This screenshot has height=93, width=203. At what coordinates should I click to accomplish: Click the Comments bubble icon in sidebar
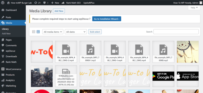click(3, 45)
